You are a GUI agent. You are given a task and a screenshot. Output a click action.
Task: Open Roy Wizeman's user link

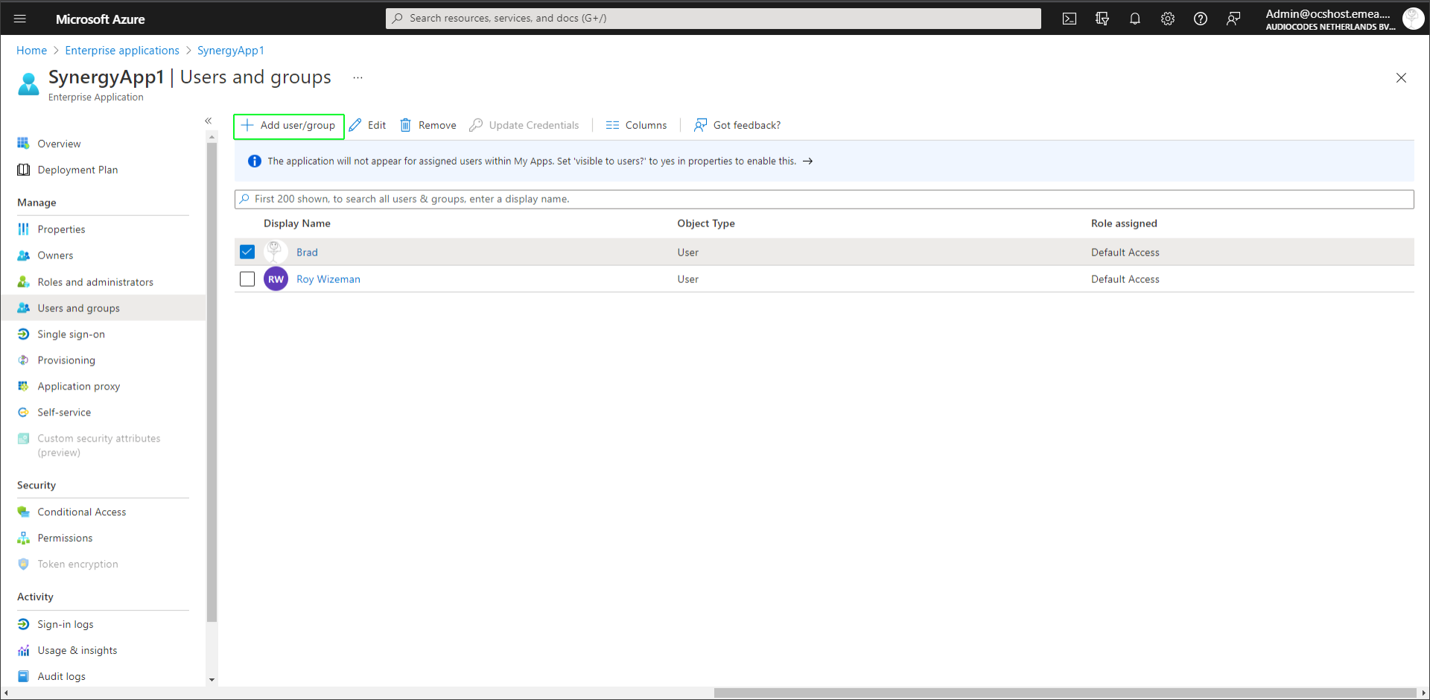coord(328,279)
